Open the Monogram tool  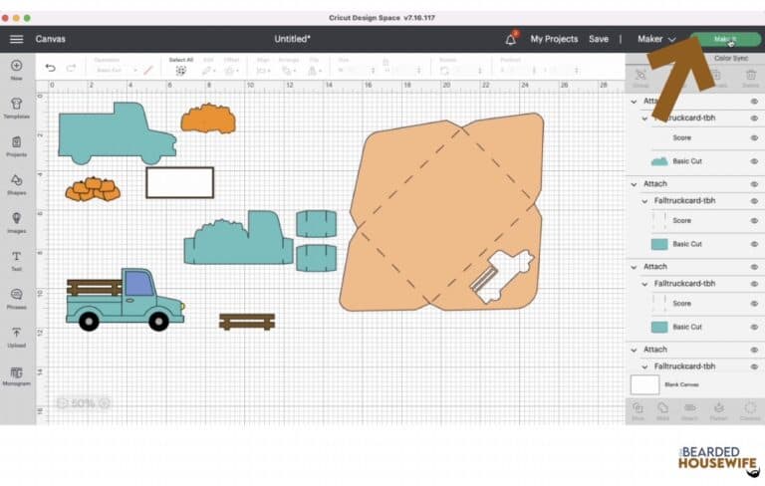click(16, 375)
